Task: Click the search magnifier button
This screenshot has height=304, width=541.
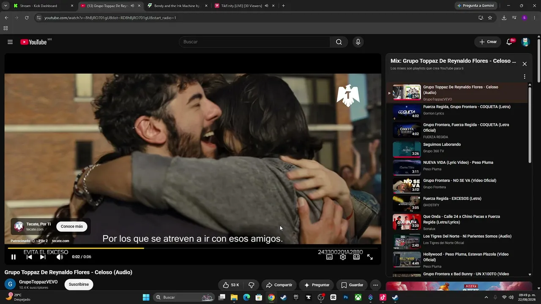Action: coord(339,42)
